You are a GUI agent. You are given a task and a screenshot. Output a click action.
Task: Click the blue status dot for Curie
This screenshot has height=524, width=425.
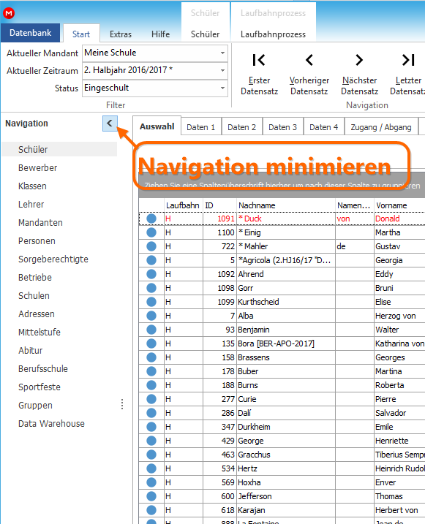click(x=151, y=399)
